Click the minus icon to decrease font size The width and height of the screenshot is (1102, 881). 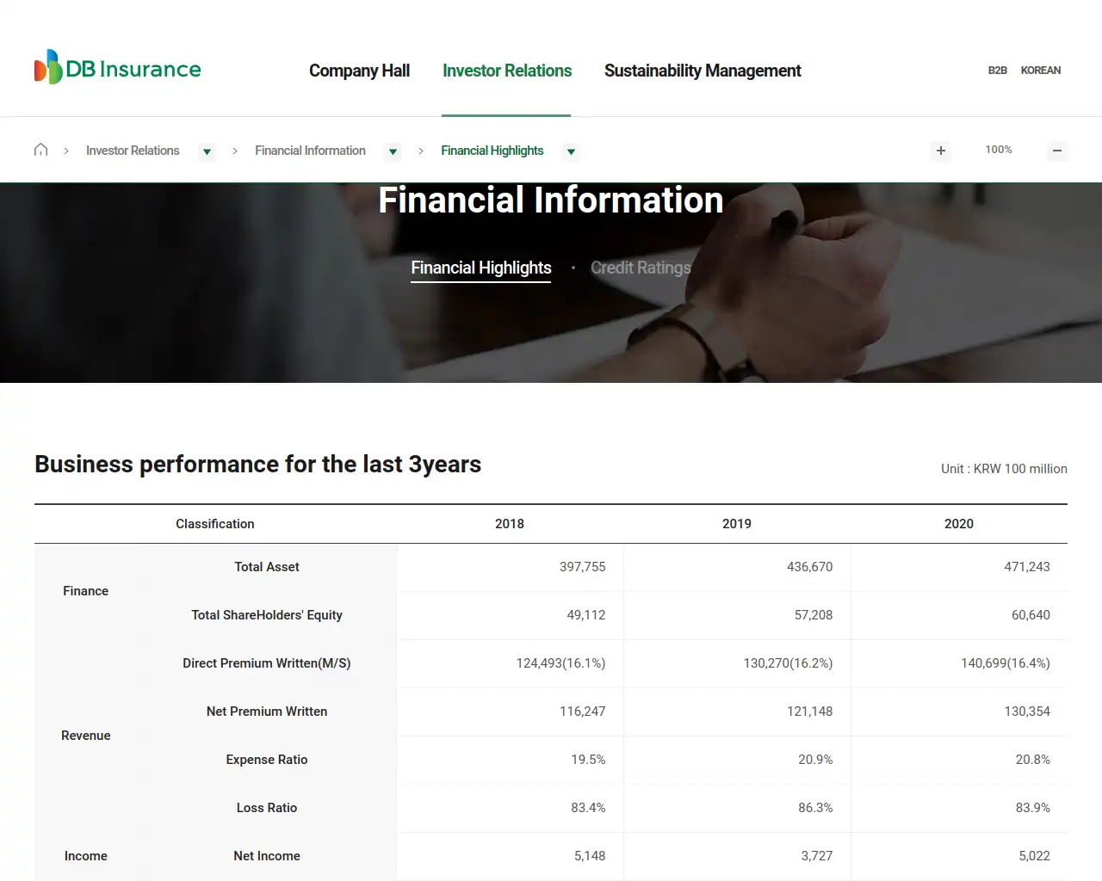[x=1057, y=151]
